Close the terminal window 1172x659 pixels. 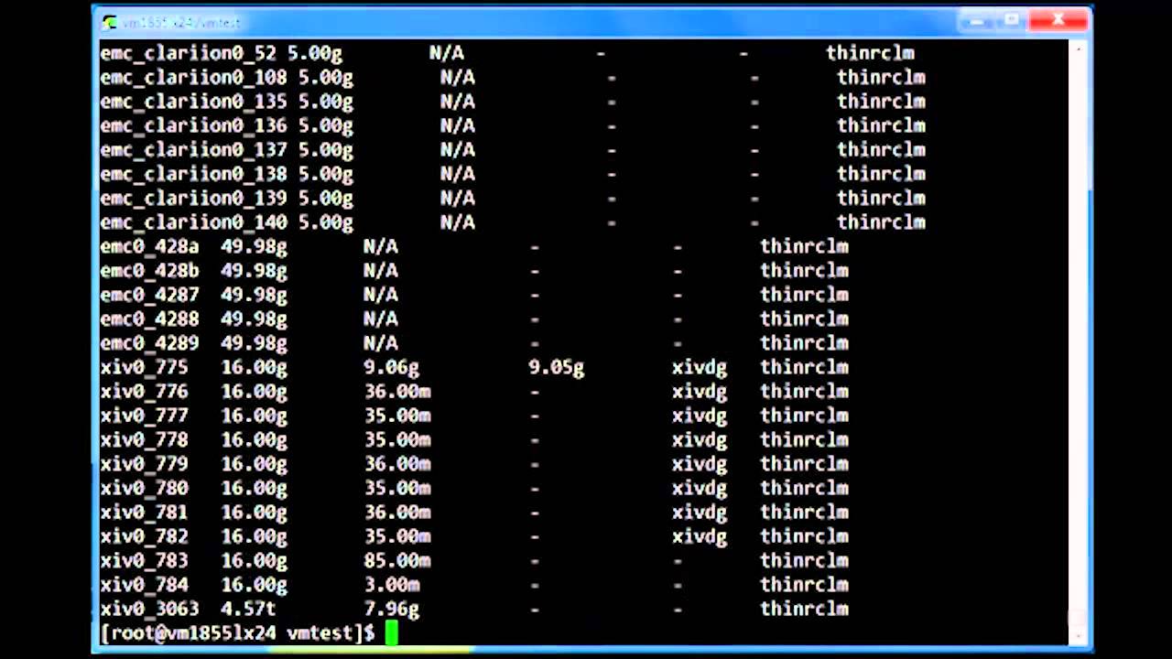coord(1058,20)
